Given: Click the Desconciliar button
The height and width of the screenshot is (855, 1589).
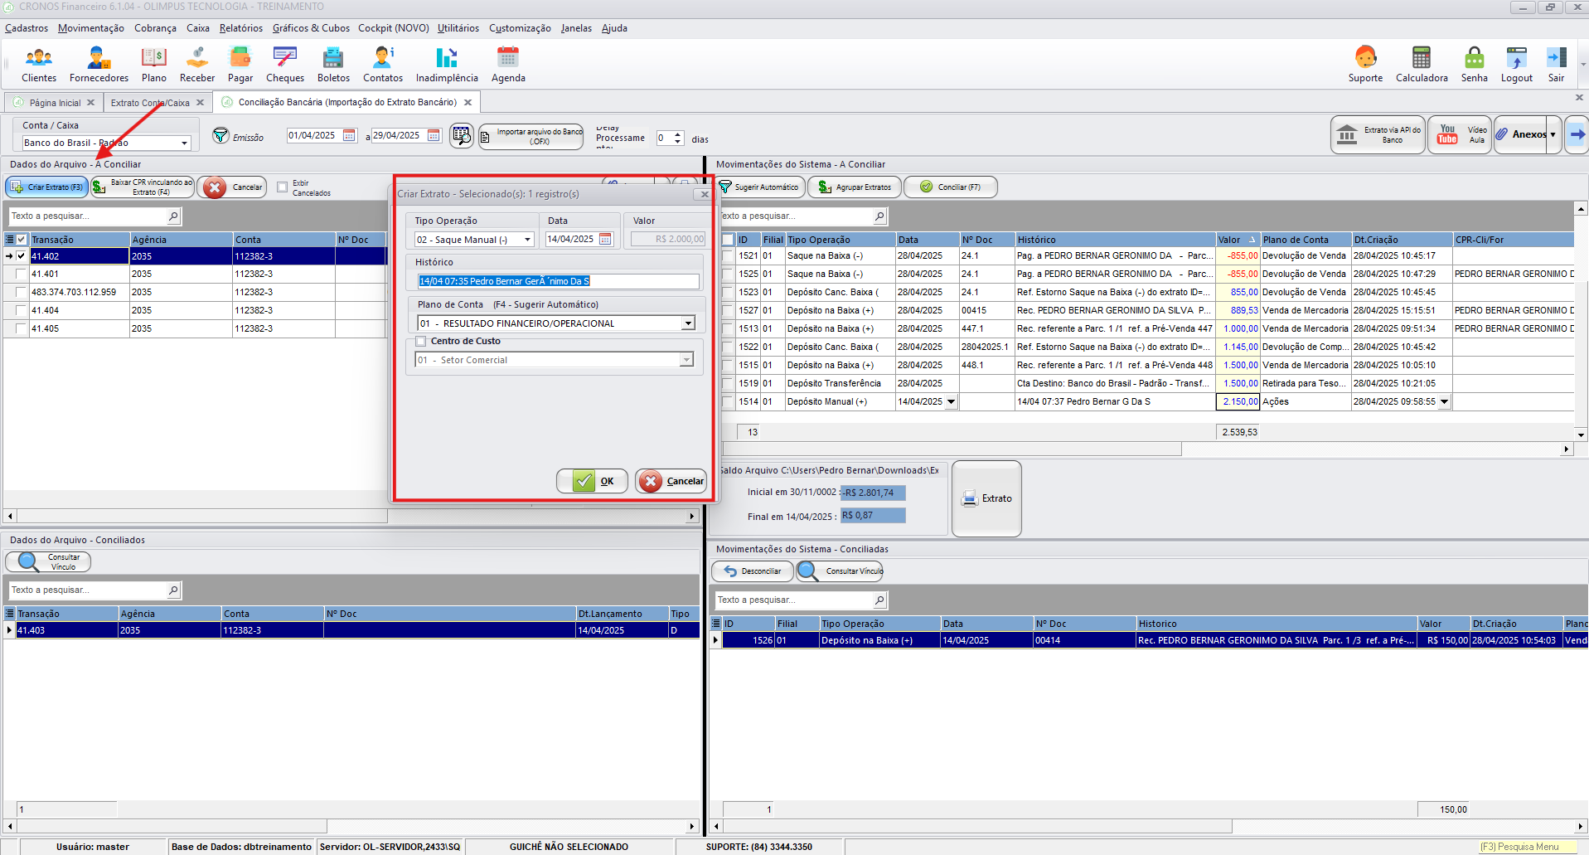Looking at the screenshot, I should tap(753, 571).
